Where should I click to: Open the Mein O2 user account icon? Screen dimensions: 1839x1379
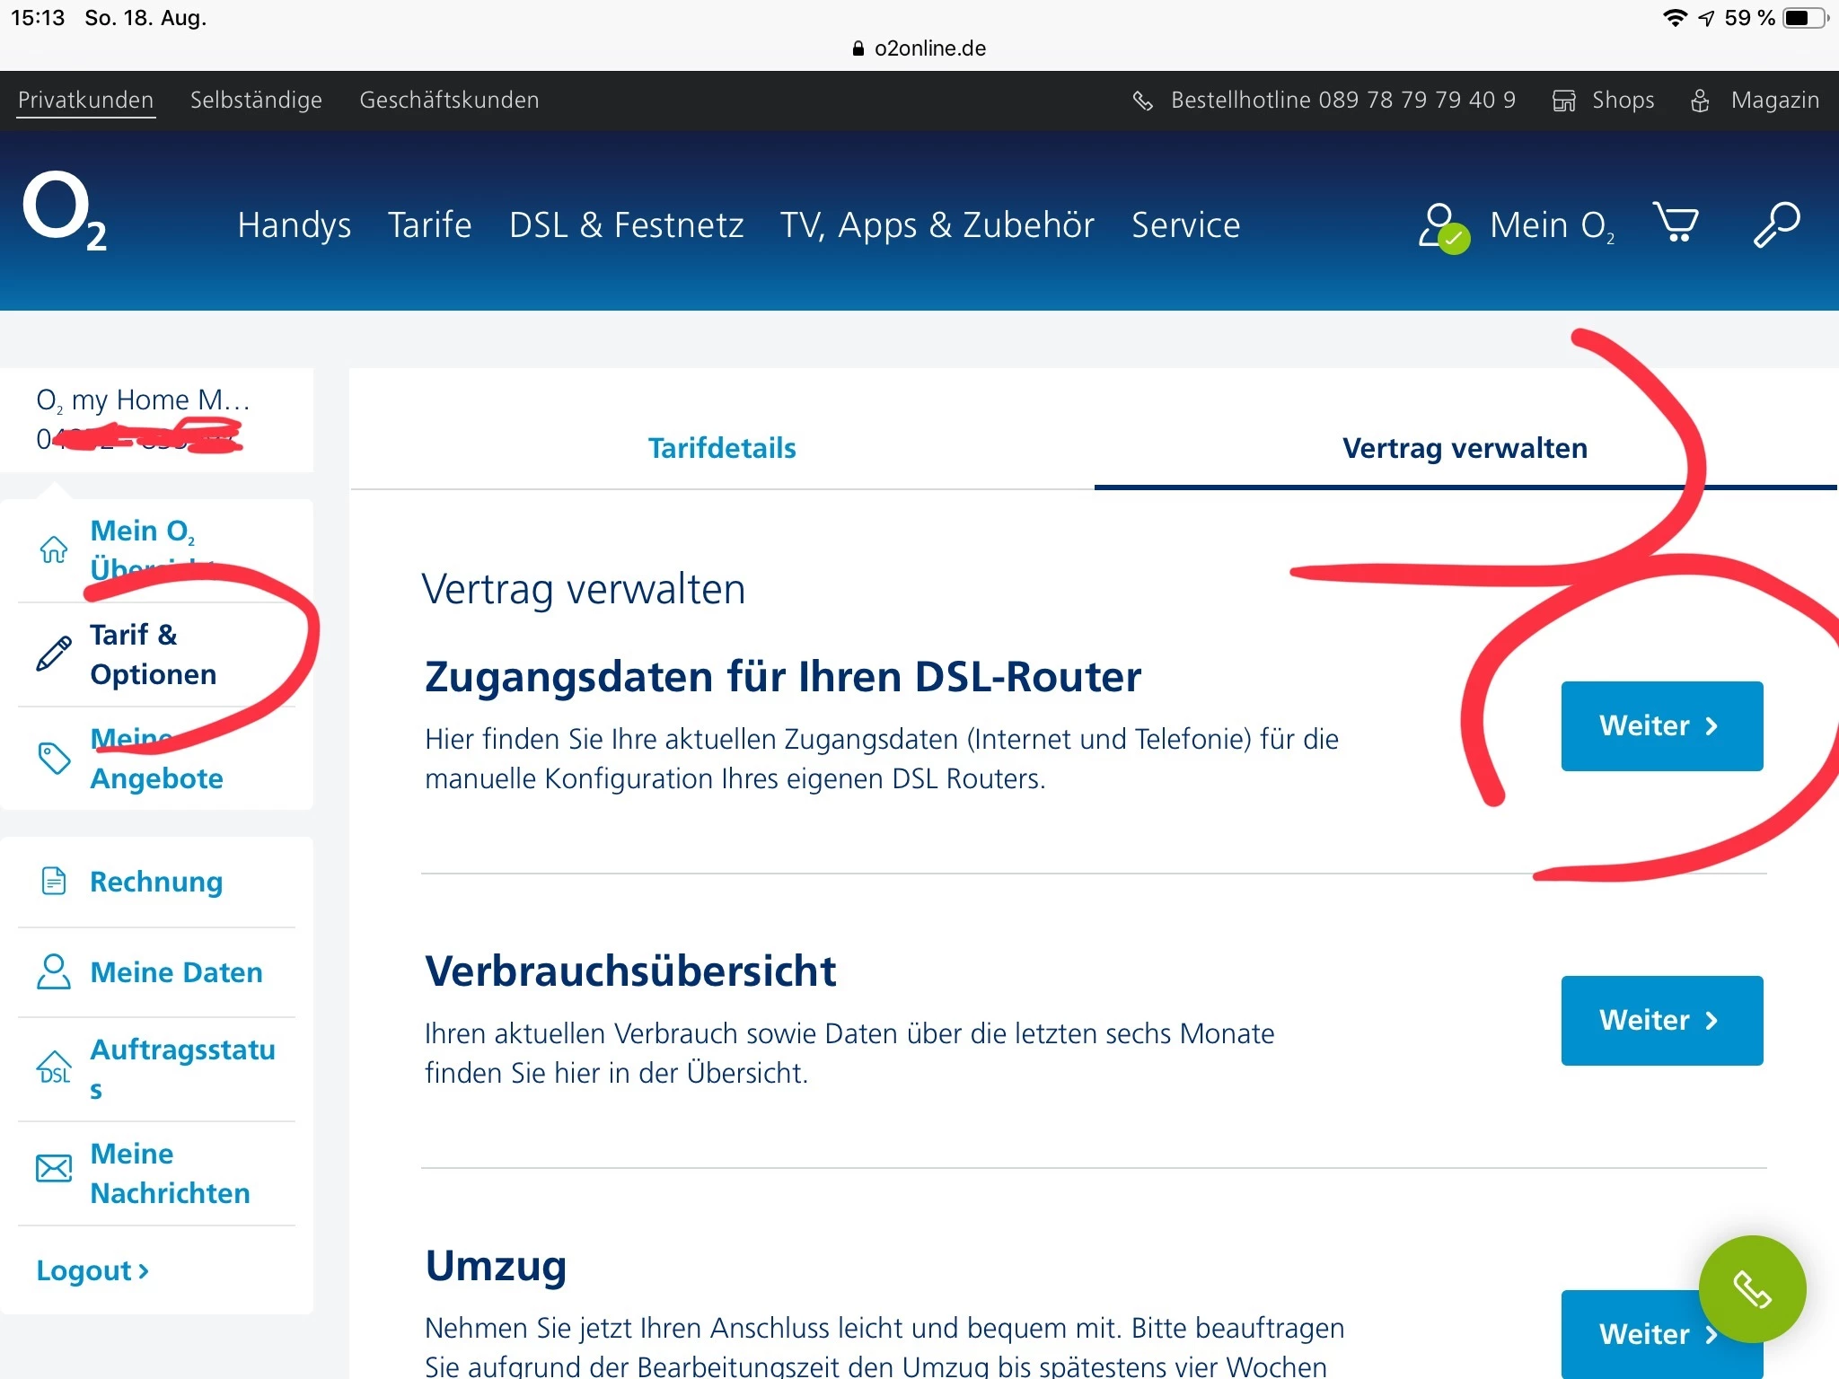(x=1442, y=226)
